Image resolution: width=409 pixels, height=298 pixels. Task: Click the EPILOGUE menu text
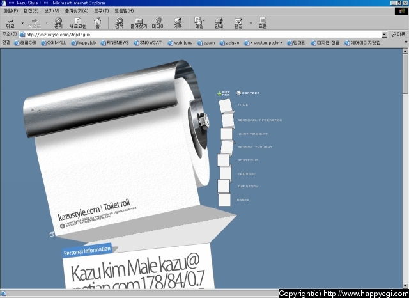click(247, 174)
